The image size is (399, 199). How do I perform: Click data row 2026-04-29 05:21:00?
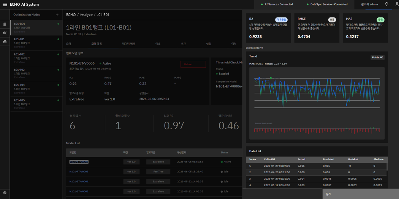click(316, 172)
